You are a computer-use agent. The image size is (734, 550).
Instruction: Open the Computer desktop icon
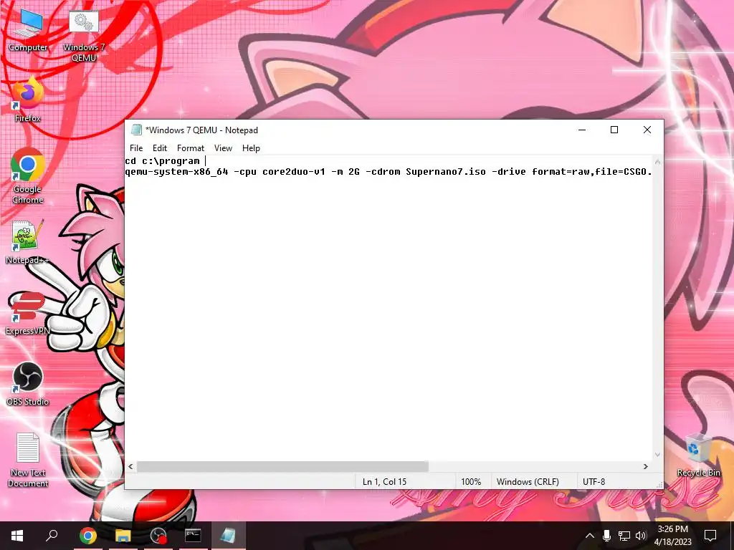tap(28, 30)
